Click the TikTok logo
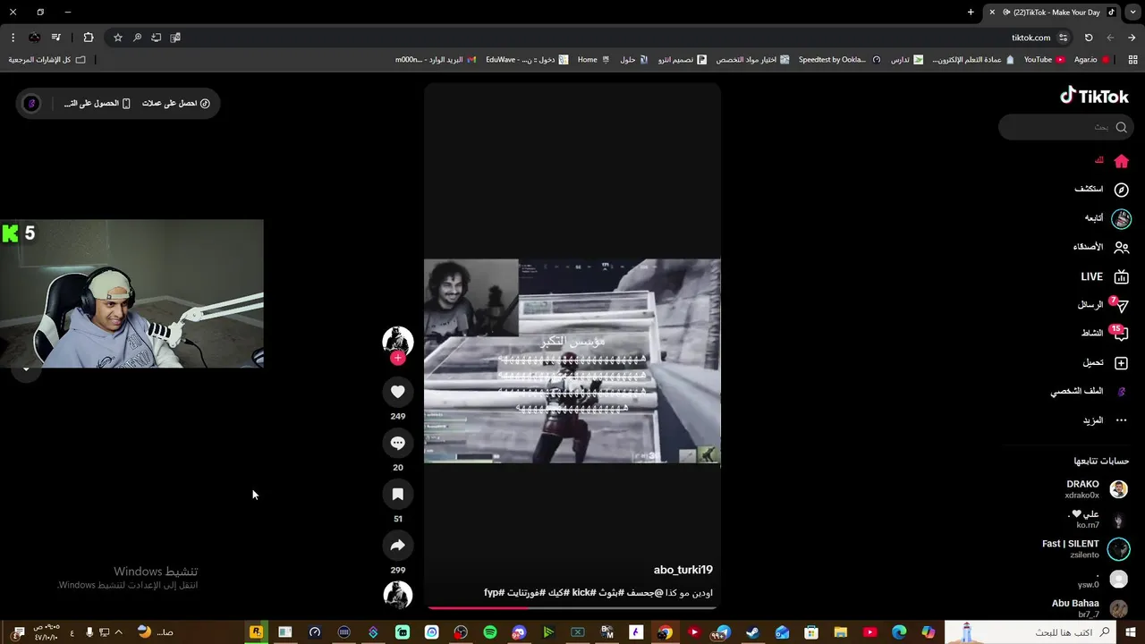Screen dimensions: 1145x644 (x=1094, y=96)
